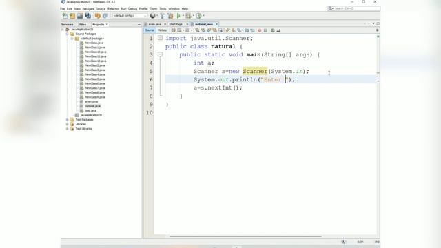The height and width of the screenshot is (248, 441).
Task: Open the dropdown arrow beside Profile Project
Action: [x=204, y=16]
